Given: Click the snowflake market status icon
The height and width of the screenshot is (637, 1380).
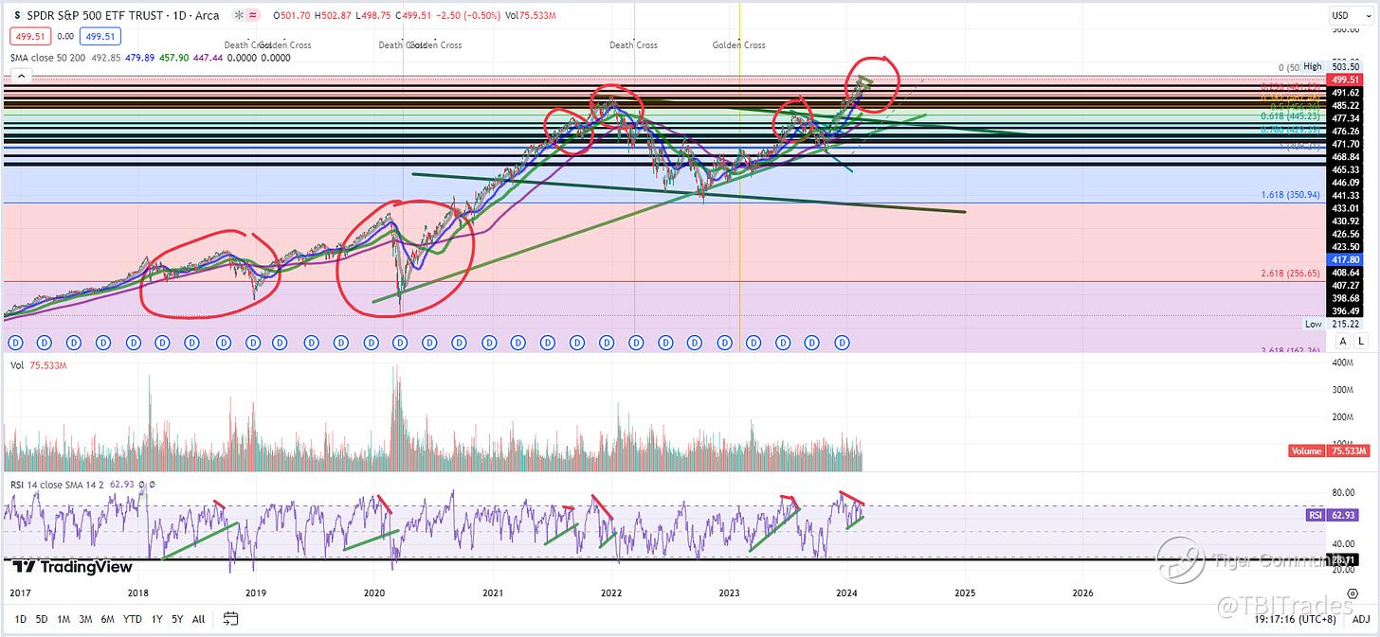Looking at the screenshot, I should pos(237,16).
